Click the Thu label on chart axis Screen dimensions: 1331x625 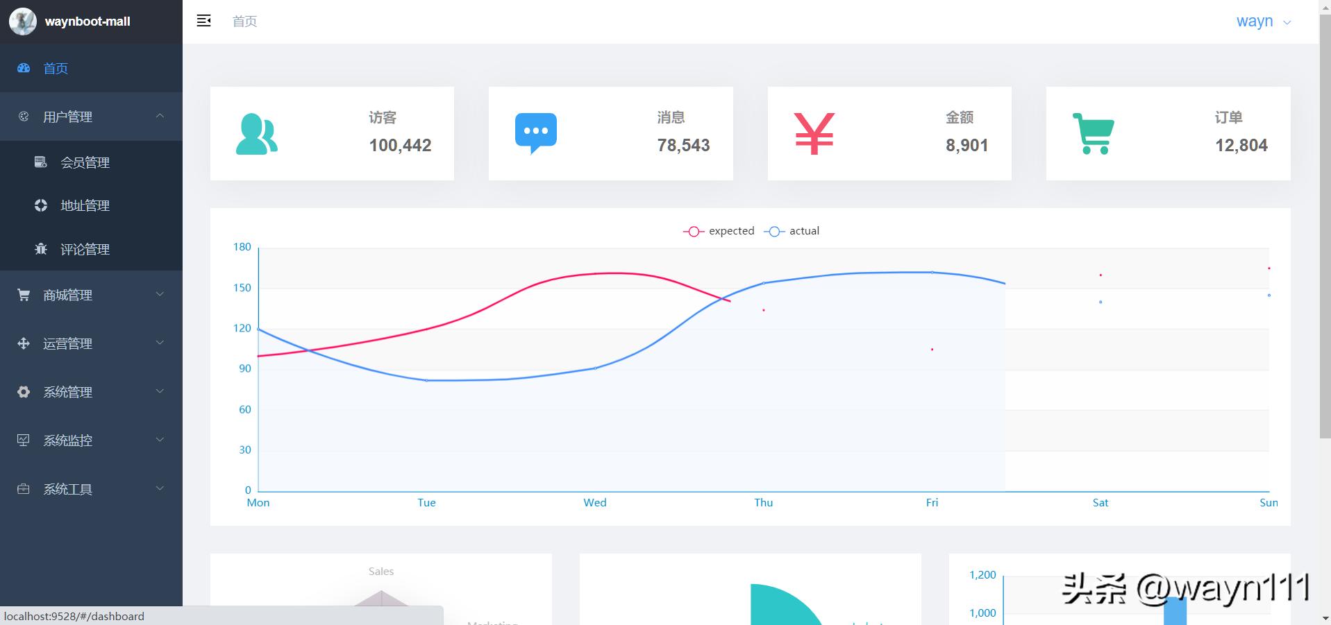[764, 503]
